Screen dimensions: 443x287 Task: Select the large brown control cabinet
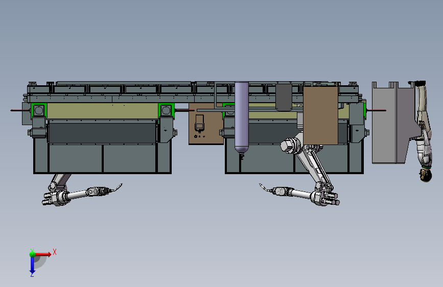tap(320, 115)
